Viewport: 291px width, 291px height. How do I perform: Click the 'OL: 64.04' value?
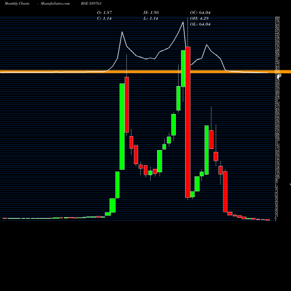[200, 24]
